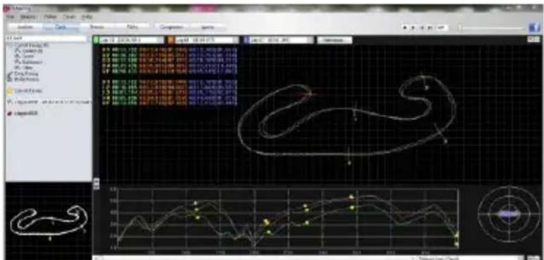Select the highlighted second toolbar tab
The width and height of the screenshot is (544, 260).
point(60,27)
